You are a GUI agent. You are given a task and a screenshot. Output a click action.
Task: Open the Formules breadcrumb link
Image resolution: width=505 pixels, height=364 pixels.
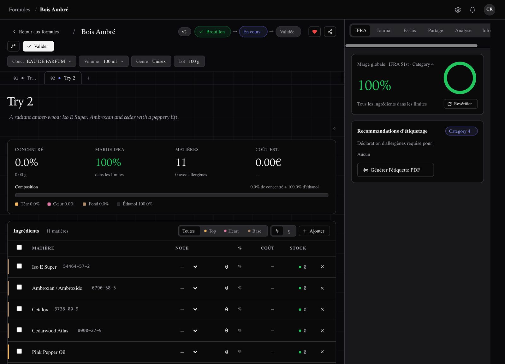20,9
